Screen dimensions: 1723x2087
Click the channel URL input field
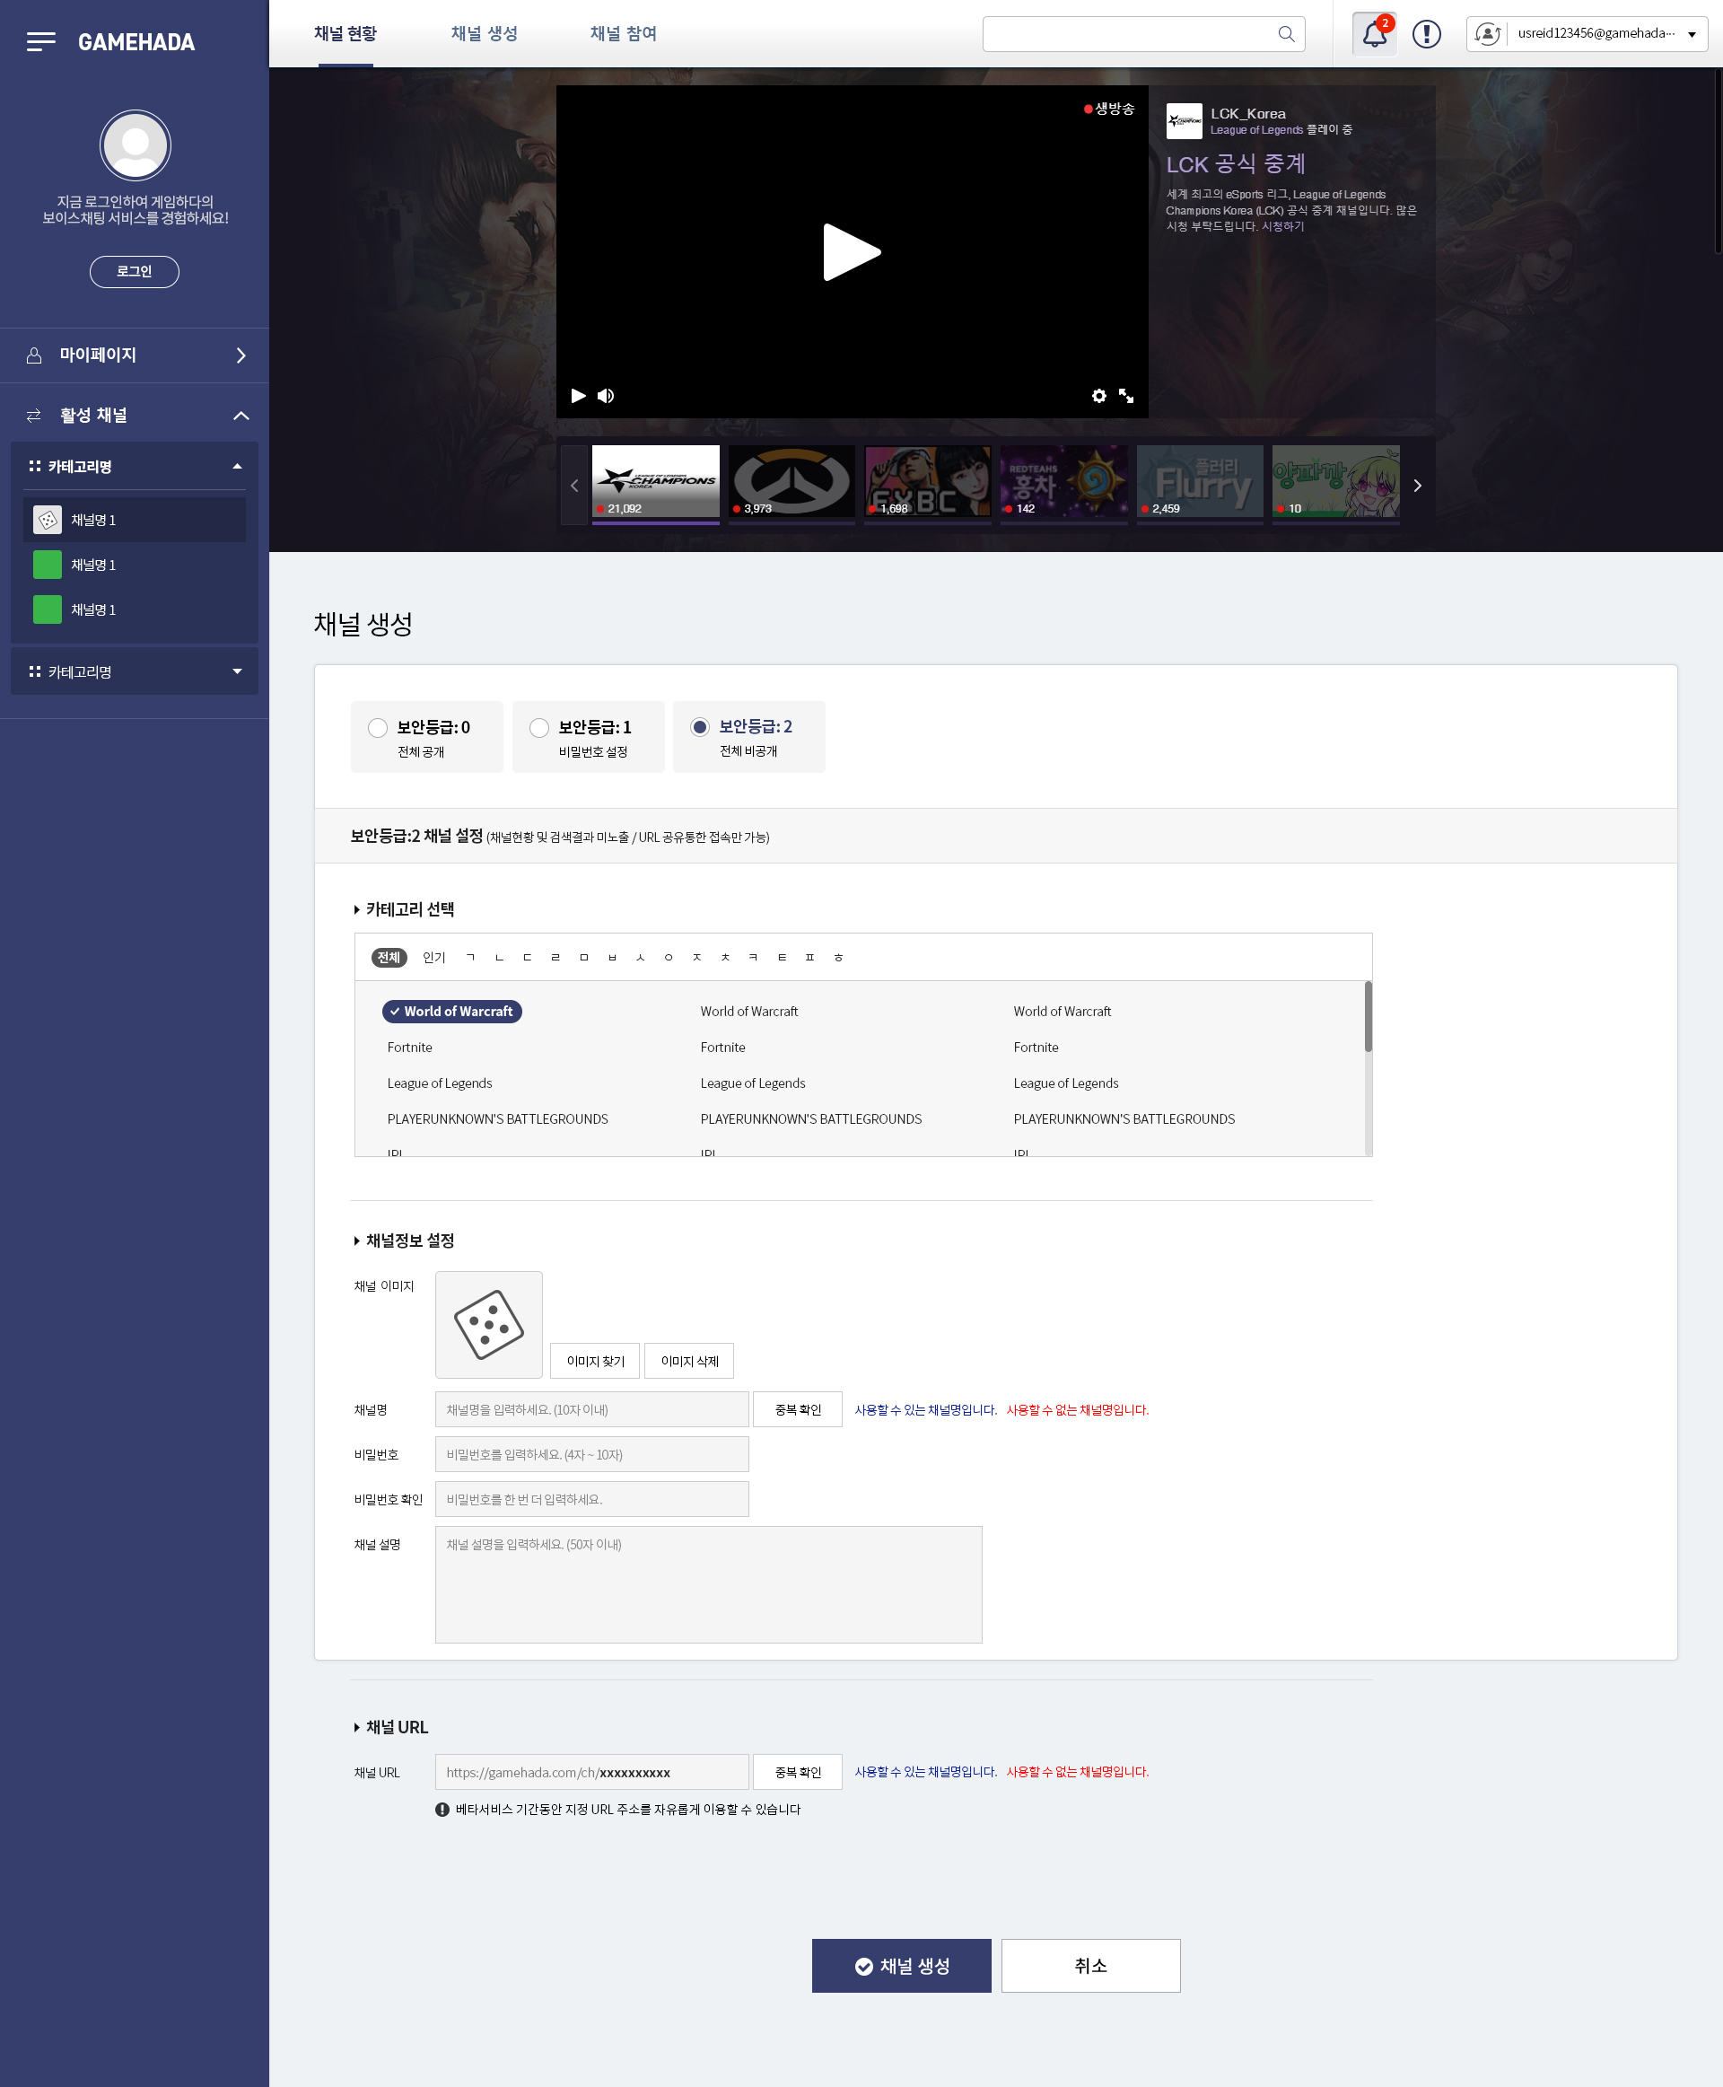591,1772
